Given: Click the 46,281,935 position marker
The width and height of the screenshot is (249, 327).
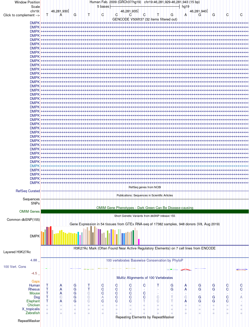Looking at the screenshot, I should click(129, 11).
